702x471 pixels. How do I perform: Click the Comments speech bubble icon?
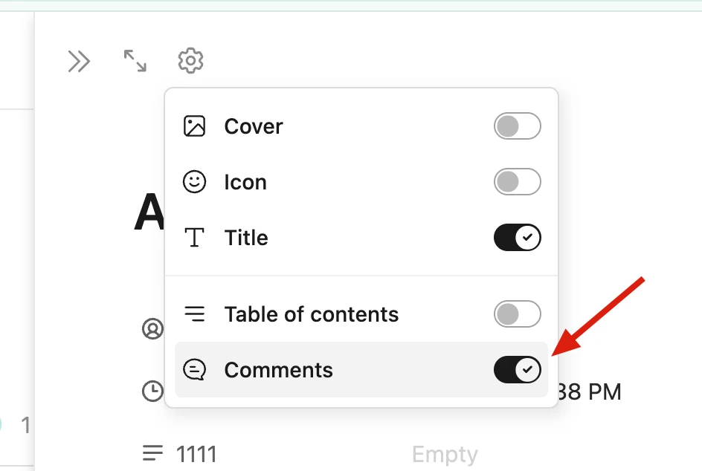point(194,370)
